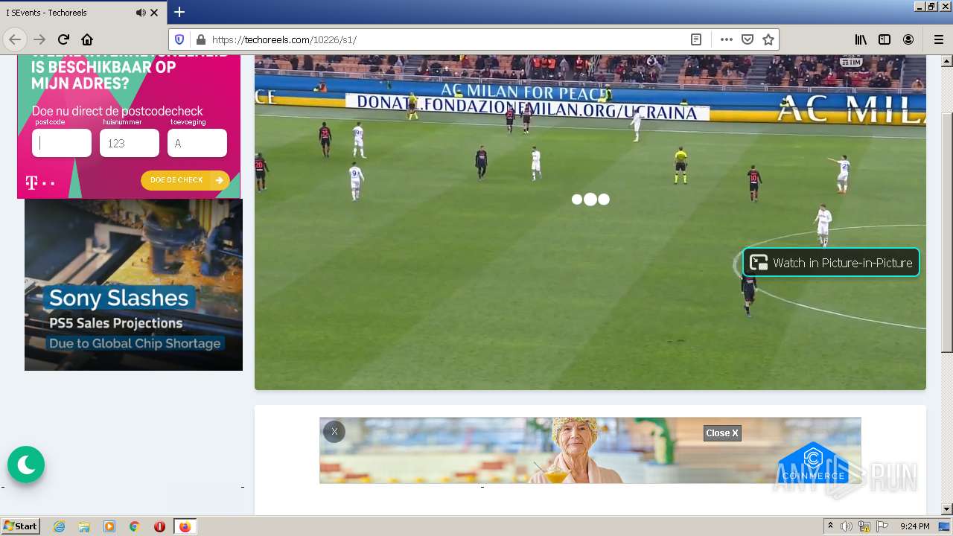Image resolution: width=953 pixels, height=536 pixels.
Task: Click the browser forward arrow
Action: click(x=39, y=39)
